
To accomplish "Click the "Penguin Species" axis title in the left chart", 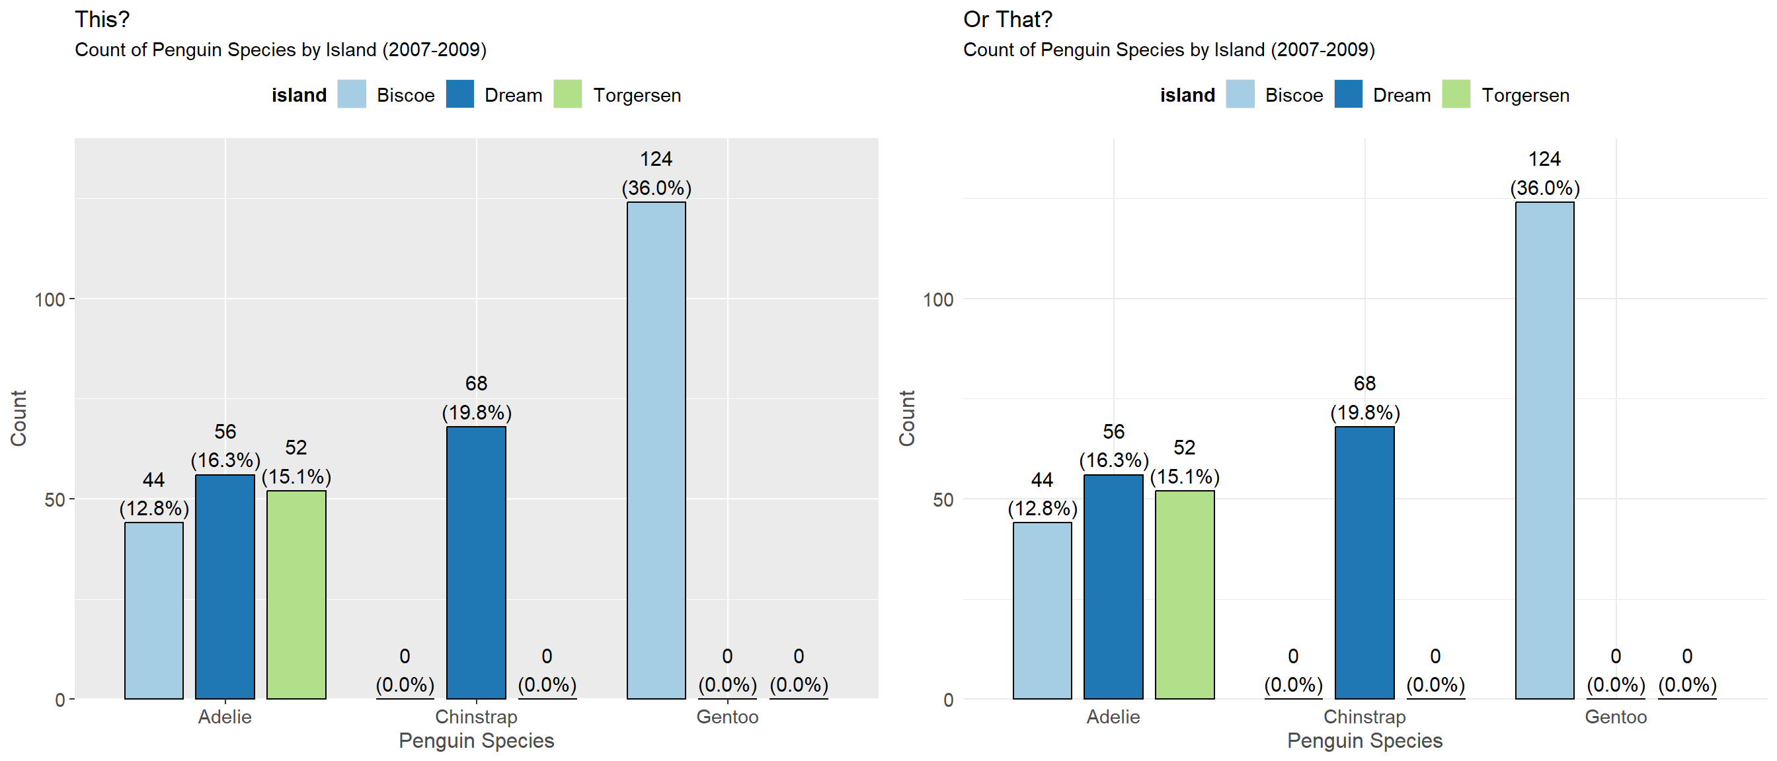I will tap(476, 741).
